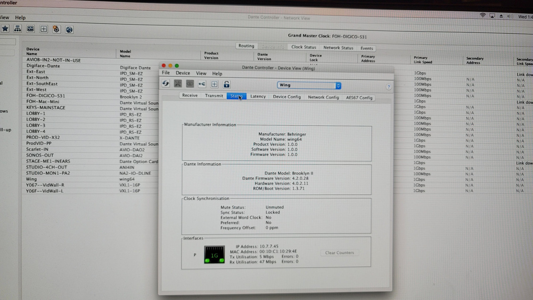Screen dimensions: 533x300
Task: Select the AVIOB-IN2-NOT-IN-USE device row
Action: pos(54,60)
